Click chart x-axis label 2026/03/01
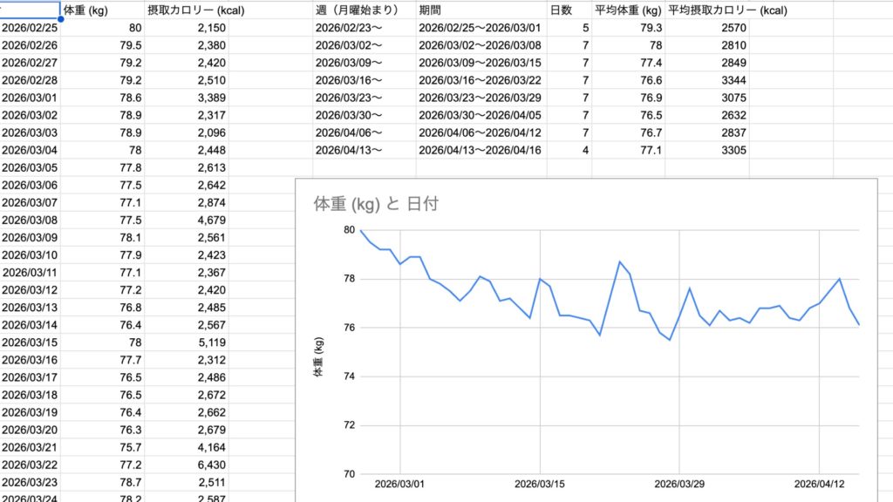The width and height of the screenshot is (893, 502). pyautogui.click(x=399, y=485)
